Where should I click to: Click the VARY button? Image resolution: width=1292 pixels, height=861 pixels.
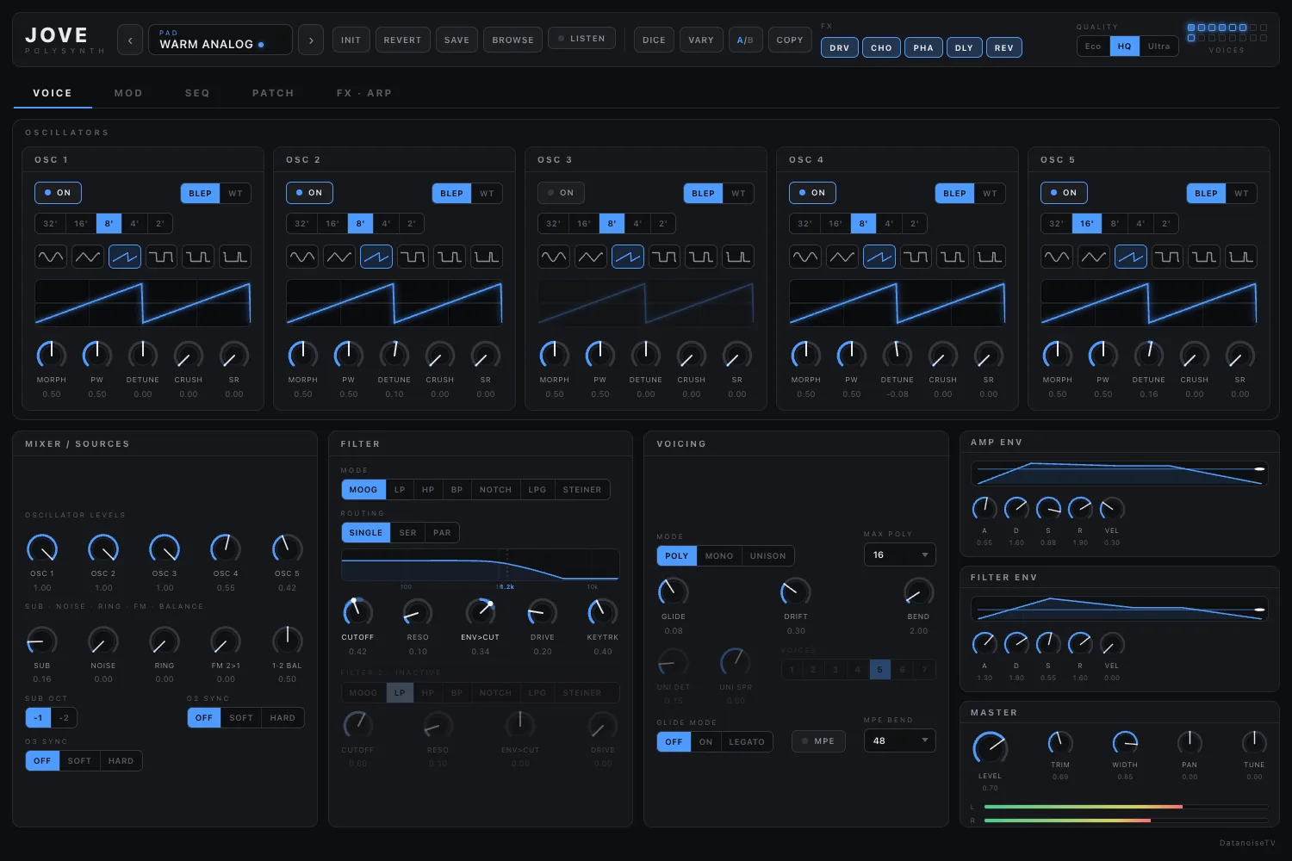(701, 40)
